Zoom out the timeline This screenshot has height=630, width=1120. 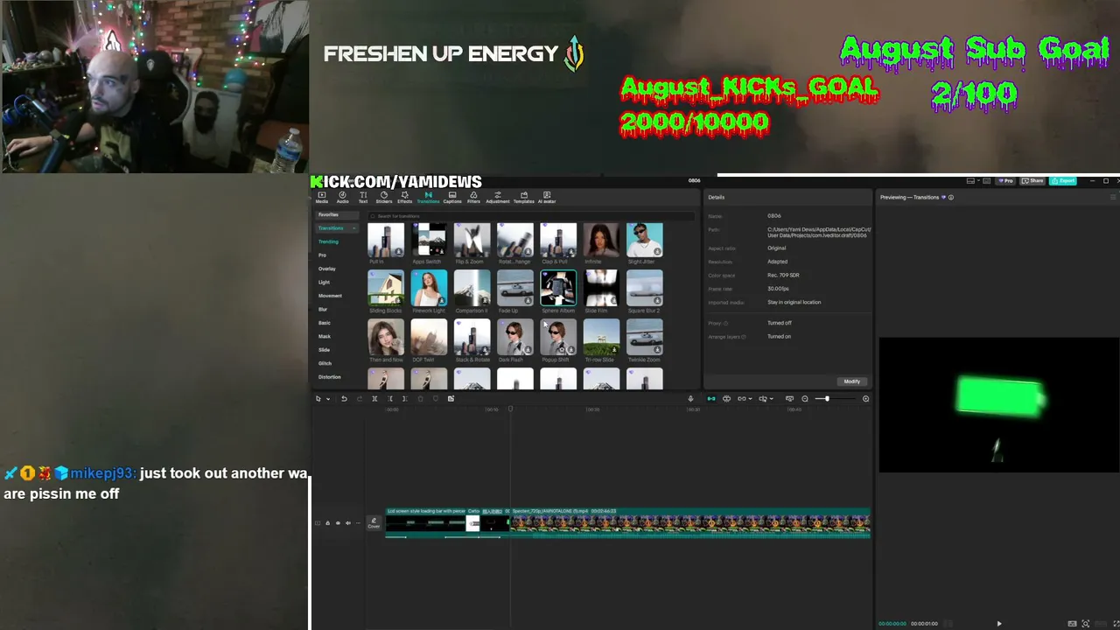pyautogui.click(x=805, y=399)
